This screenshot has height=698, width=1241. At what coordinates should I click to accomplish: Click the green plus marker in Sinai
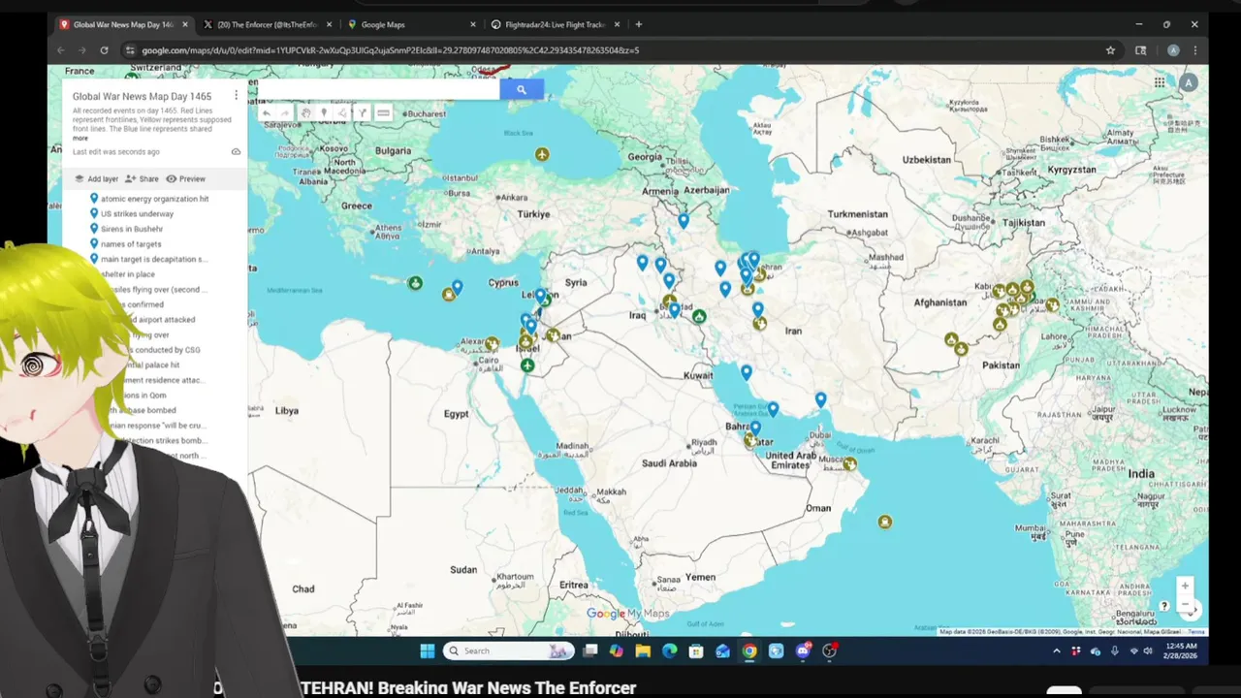click(x=527, y=365)
